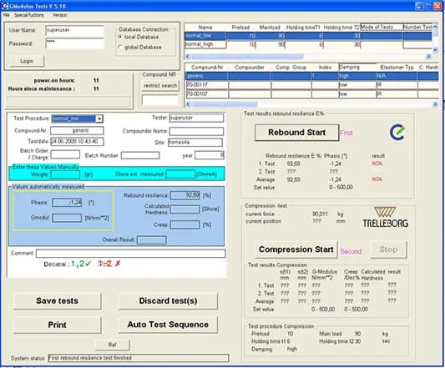Click the User Name input field
Viewport: 445px width, 368px height.
click(74, 31)
